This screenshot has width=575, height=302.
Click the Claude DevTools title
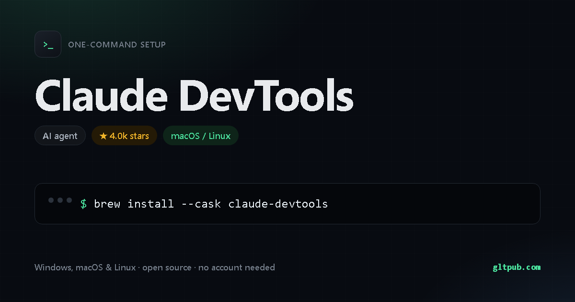click(x=194, y=94)
